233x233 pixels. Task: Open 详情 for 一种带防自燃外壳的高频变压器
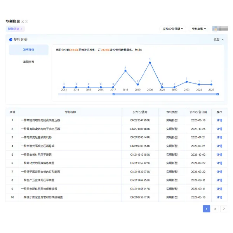pos(219,120)
